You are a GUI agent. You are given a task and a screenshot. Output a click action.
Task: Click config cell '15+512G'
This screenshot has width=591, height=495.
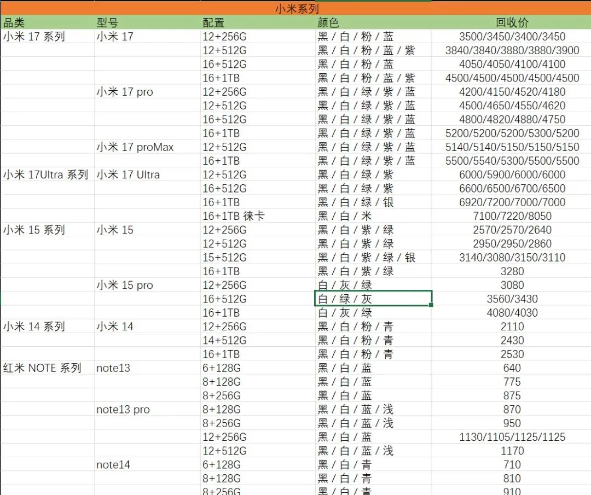click(x=258, y=258)
